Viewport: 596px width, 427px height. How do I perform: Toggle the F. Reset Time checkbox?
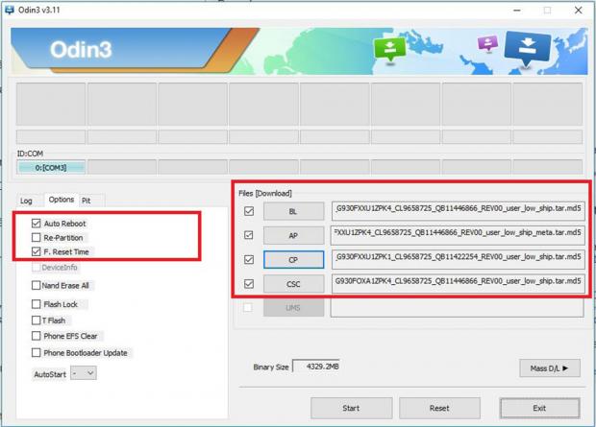(37, 252)
